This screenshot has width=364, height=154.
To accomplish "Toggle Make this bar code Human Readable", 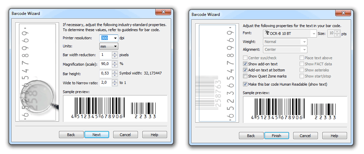I will (x=245, y=84).
